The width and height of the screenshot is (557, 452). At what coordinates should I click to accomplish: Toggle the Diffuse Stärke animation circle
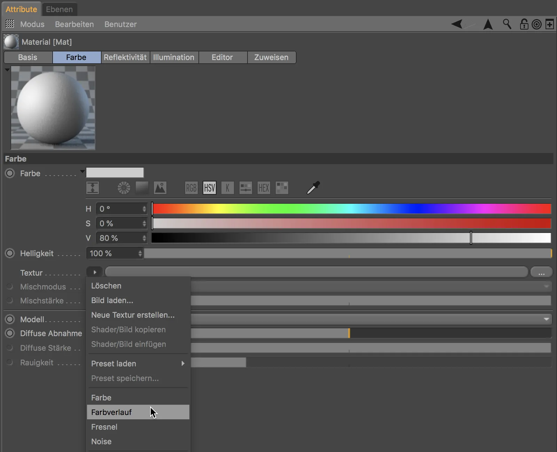tap(10, 348)
